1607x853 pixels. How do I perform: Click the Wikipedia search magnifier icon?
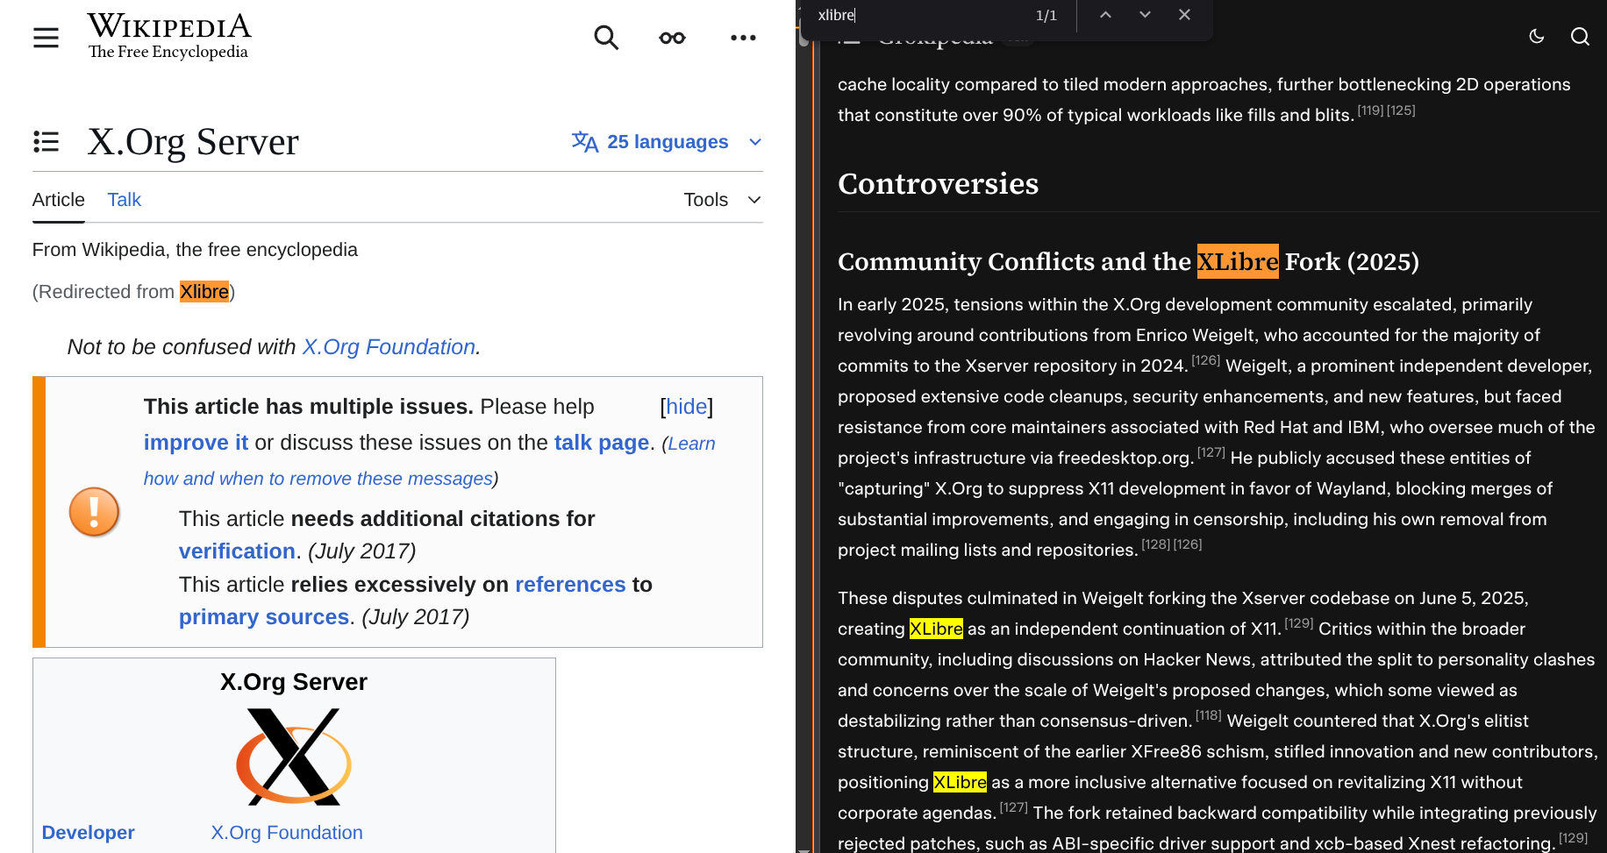pyautogui.click(x=605, y=38)
